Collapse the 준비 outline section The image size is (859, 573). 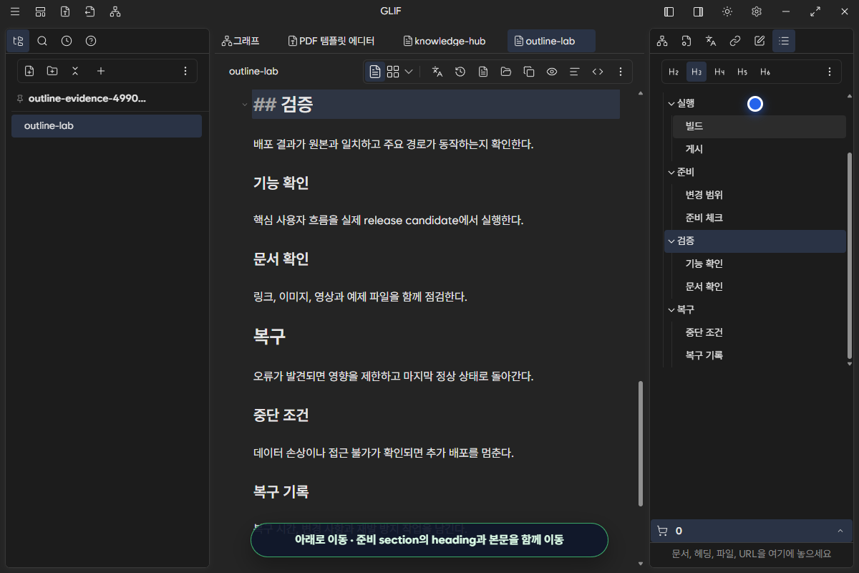[671, 172]
